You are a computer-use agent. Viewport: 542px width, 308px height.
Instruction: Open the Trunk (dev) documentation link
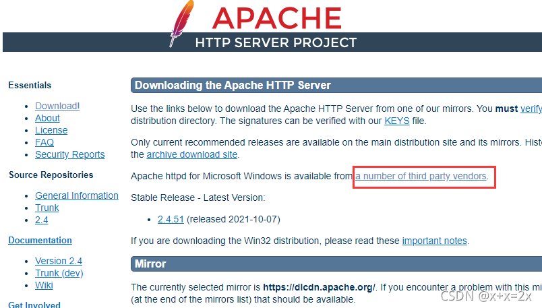pyautogui.click(x=59, y=273)
